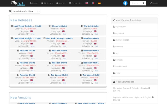Click the user icon next to blackburn44

click(114, 66)
